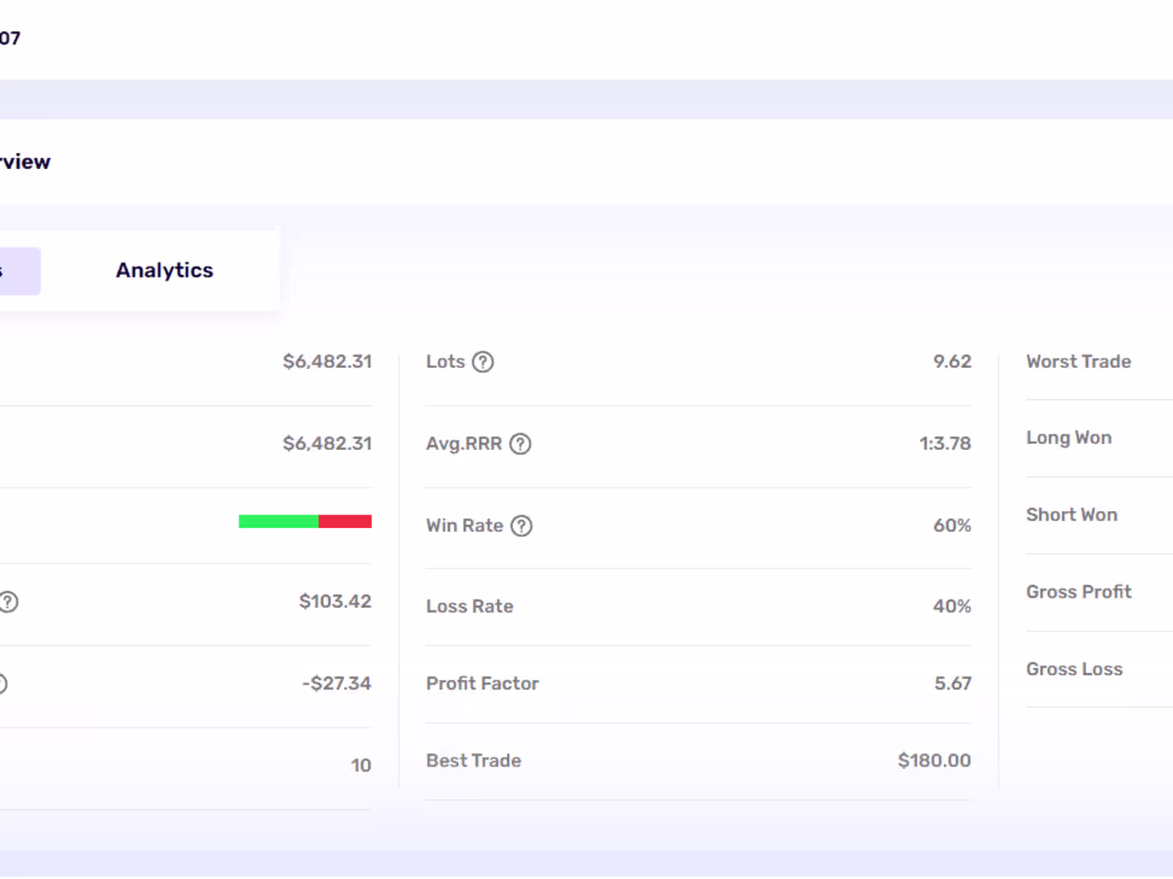Screen dimensions: 1173x879
Task: Click the Best Trade amount $180.00
Action: [934, 761]
